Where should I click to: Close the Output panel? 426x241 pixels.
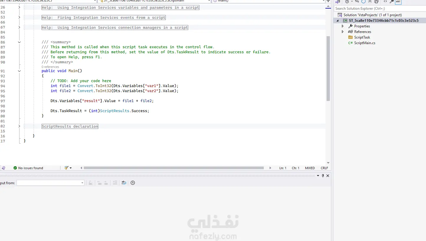click(328, 176)
